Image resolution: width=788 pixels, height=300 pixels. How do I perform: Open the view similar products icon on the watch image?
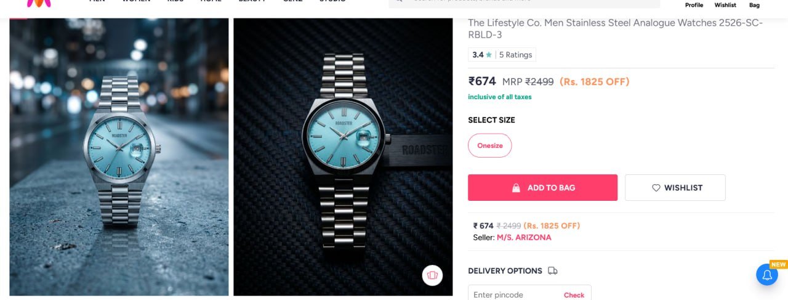pos(432,275)
